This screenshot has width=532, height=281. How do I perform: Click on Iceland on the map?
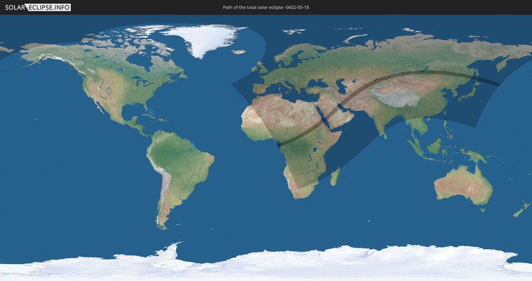(239, 52)
